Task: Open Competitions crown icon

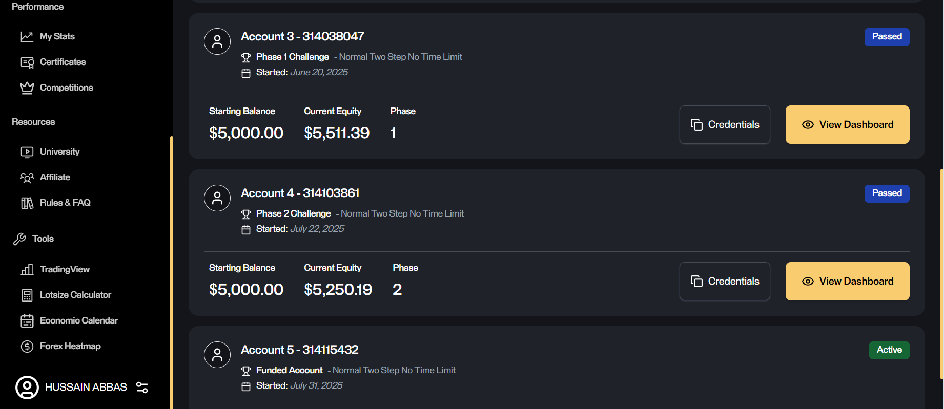Action: (27, 88)
